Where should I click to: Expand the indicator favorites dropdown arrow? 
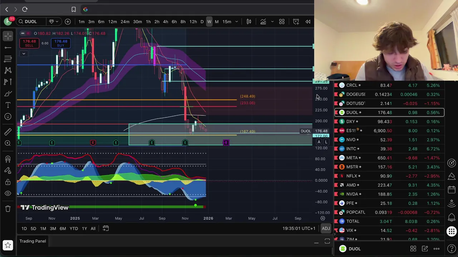(x=272, y=22)
